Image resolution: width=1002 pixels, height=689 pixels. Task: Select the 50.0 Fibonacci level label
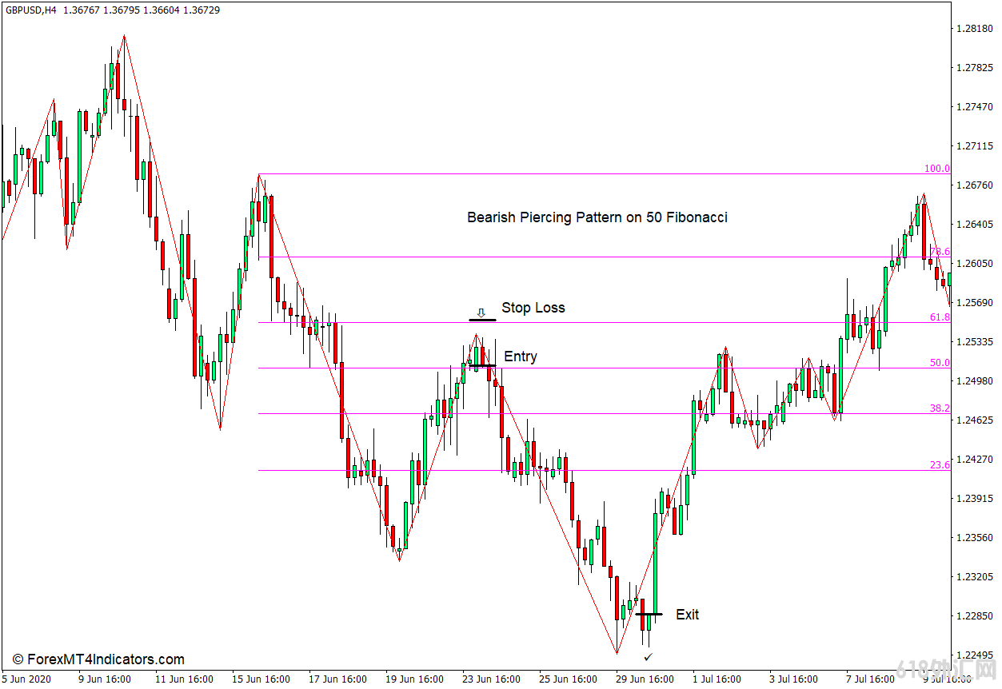(939, 363)
